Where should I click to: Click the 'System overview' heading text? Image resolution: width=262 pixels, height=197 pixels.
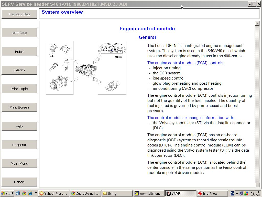62,12
